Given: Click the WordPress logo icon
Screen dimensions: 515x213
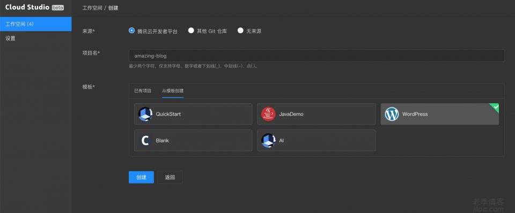Looking at the screenshot, I should pos(392,114).
